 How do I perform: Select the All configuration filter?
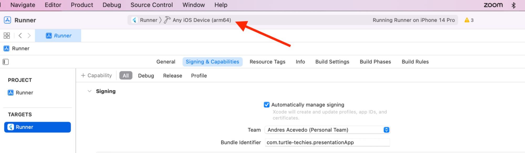pyautogui.click(x=126, y=75)
